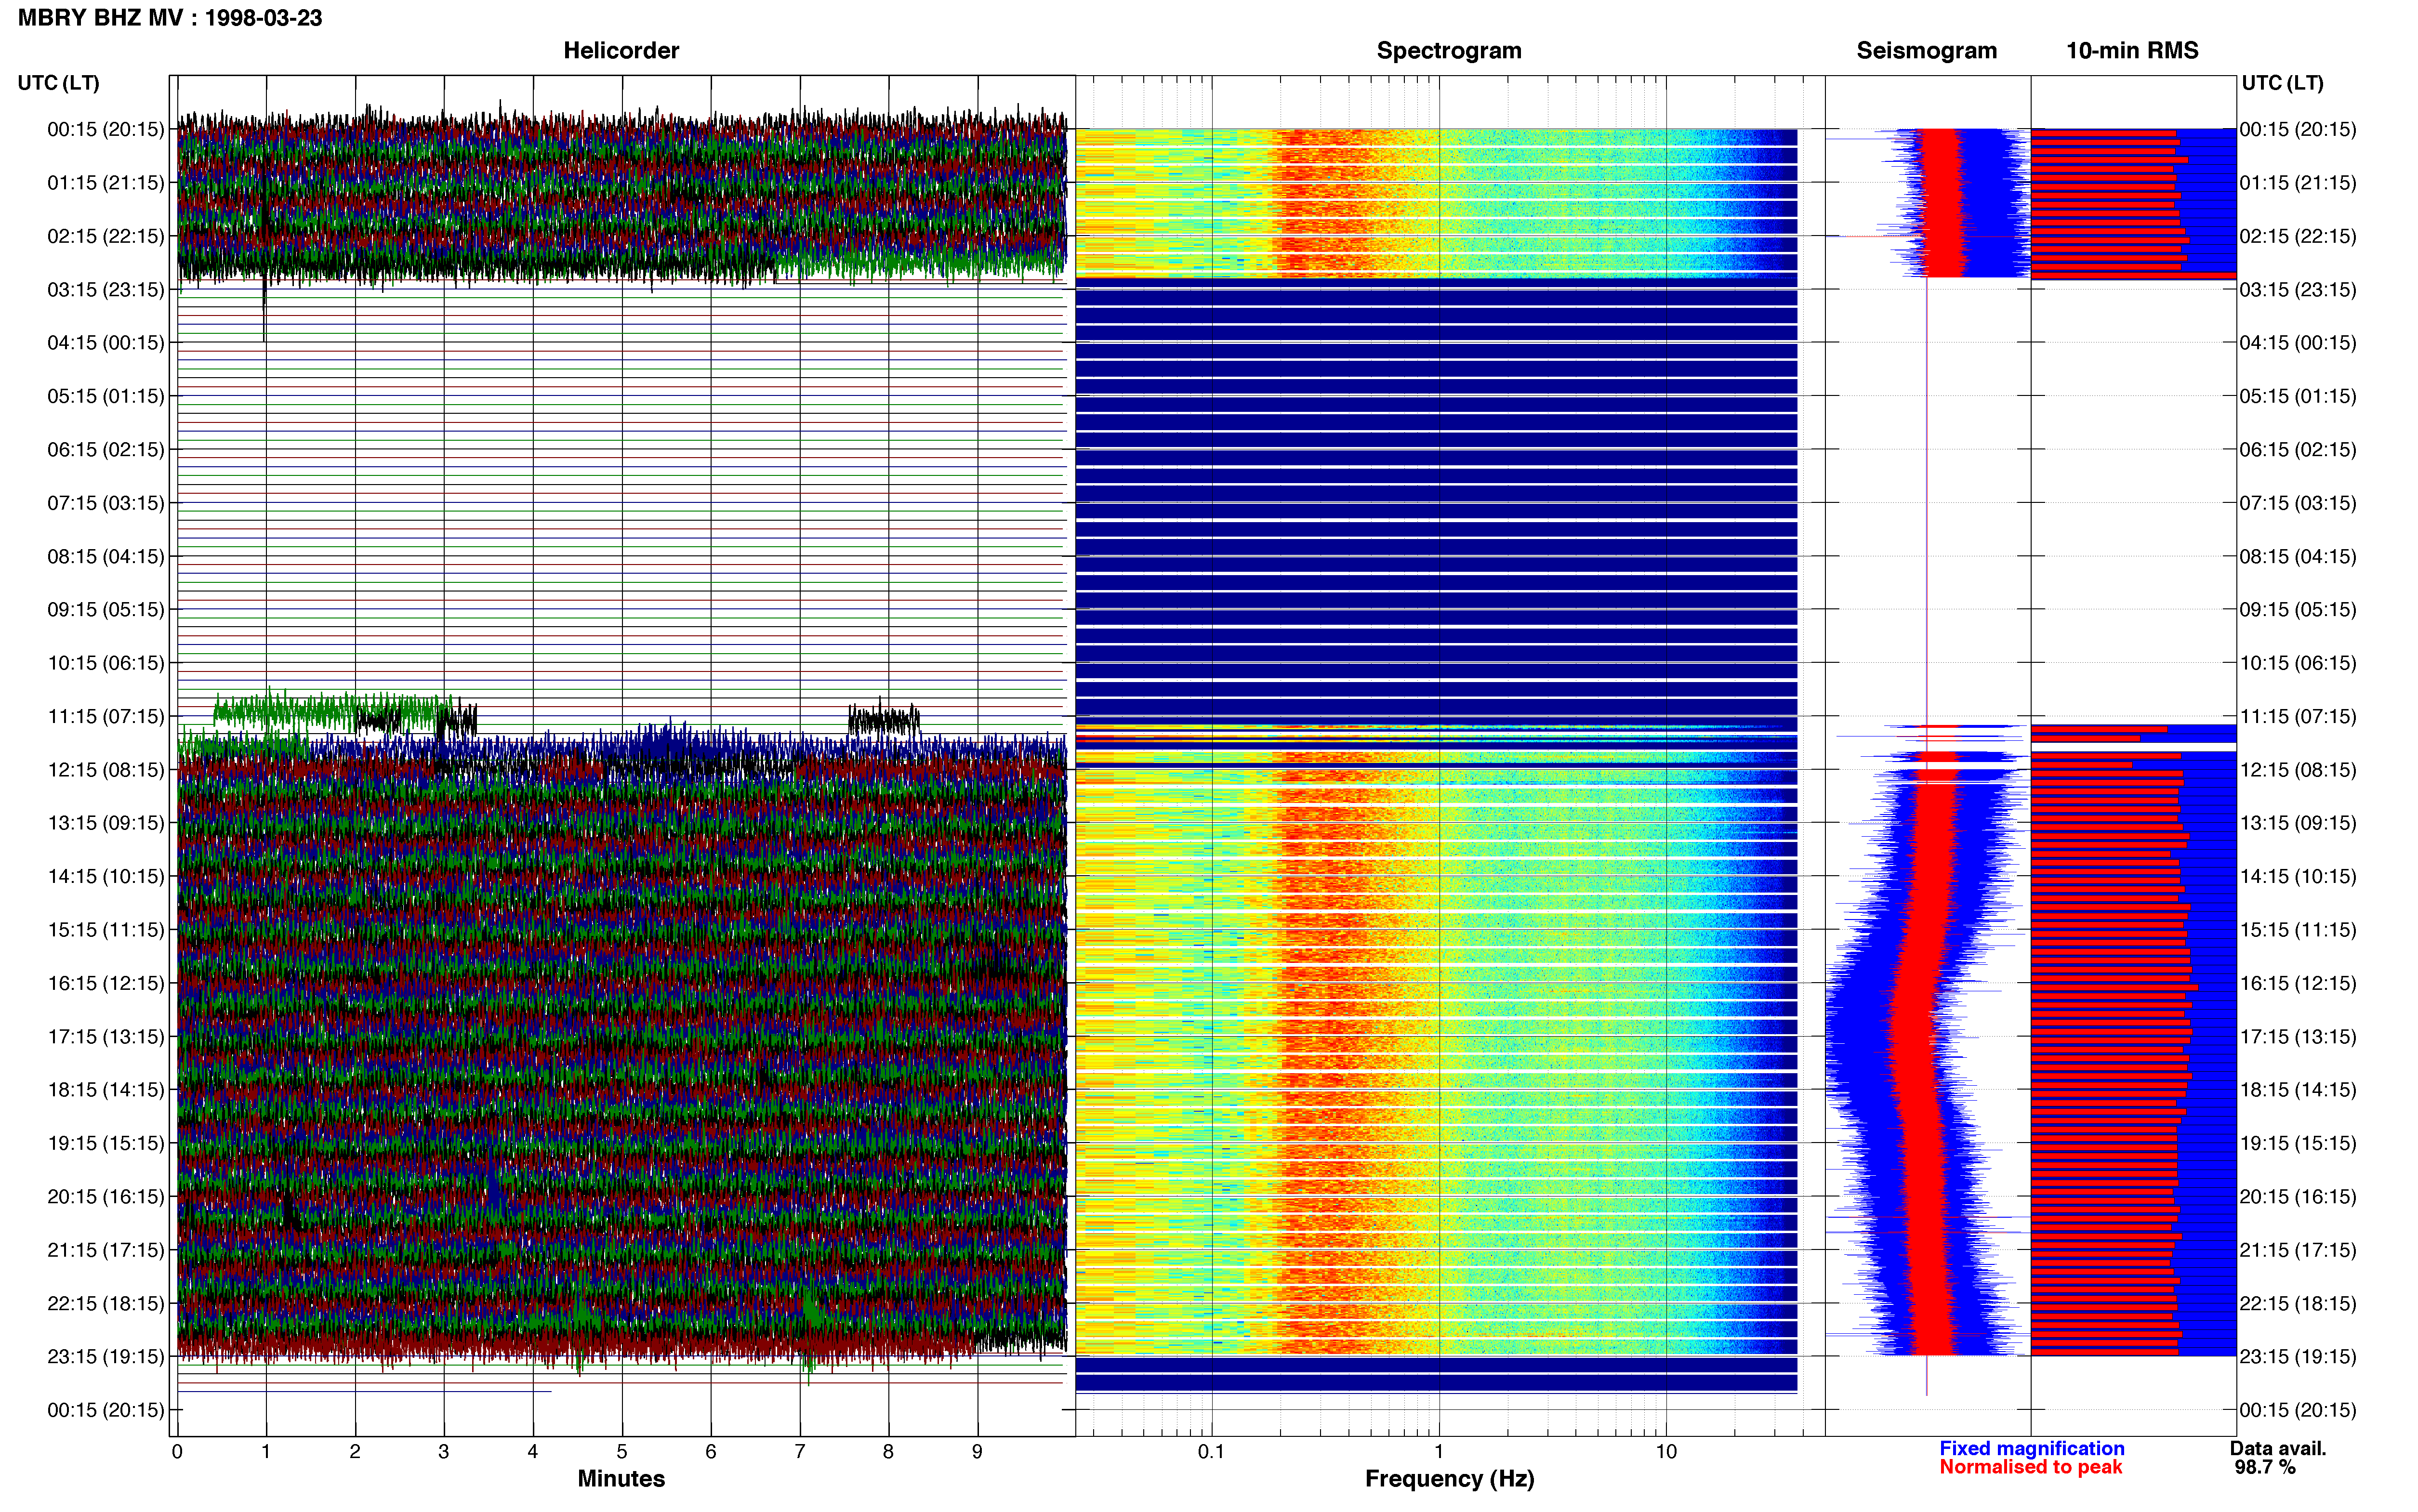
Task: Select the Seismogram panel heading
Action: click(x=1926, y=50)
